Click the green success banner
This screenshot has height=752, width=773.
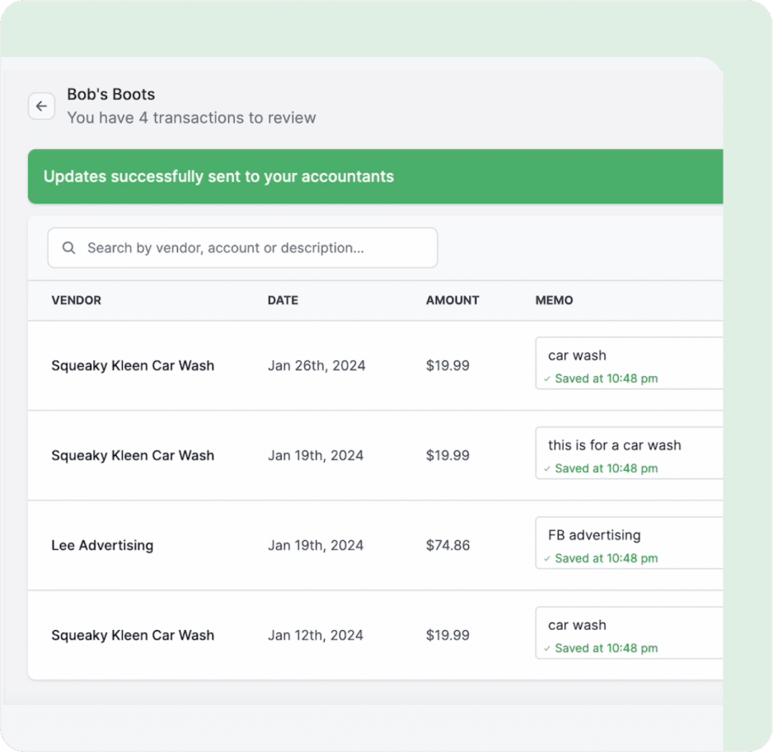[375, 176]
